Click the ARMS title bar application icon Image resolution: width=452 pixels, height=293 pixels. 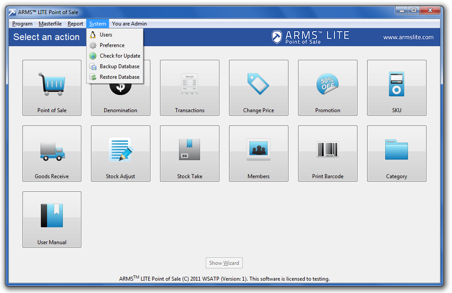pos(12,12)
